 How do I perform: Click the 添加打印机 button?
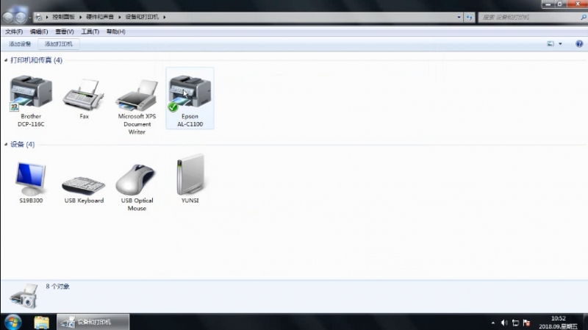[x=59, y=44]
